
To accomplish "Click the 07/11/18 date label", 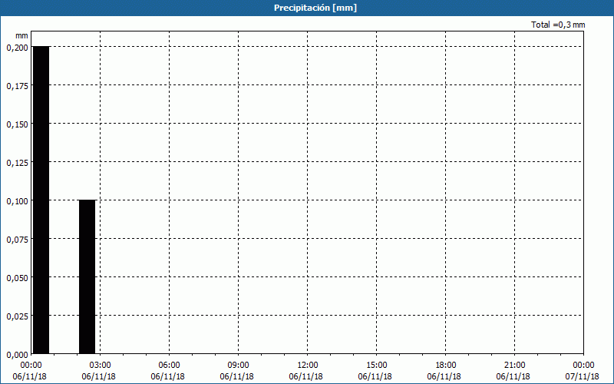I will [583, 376].
